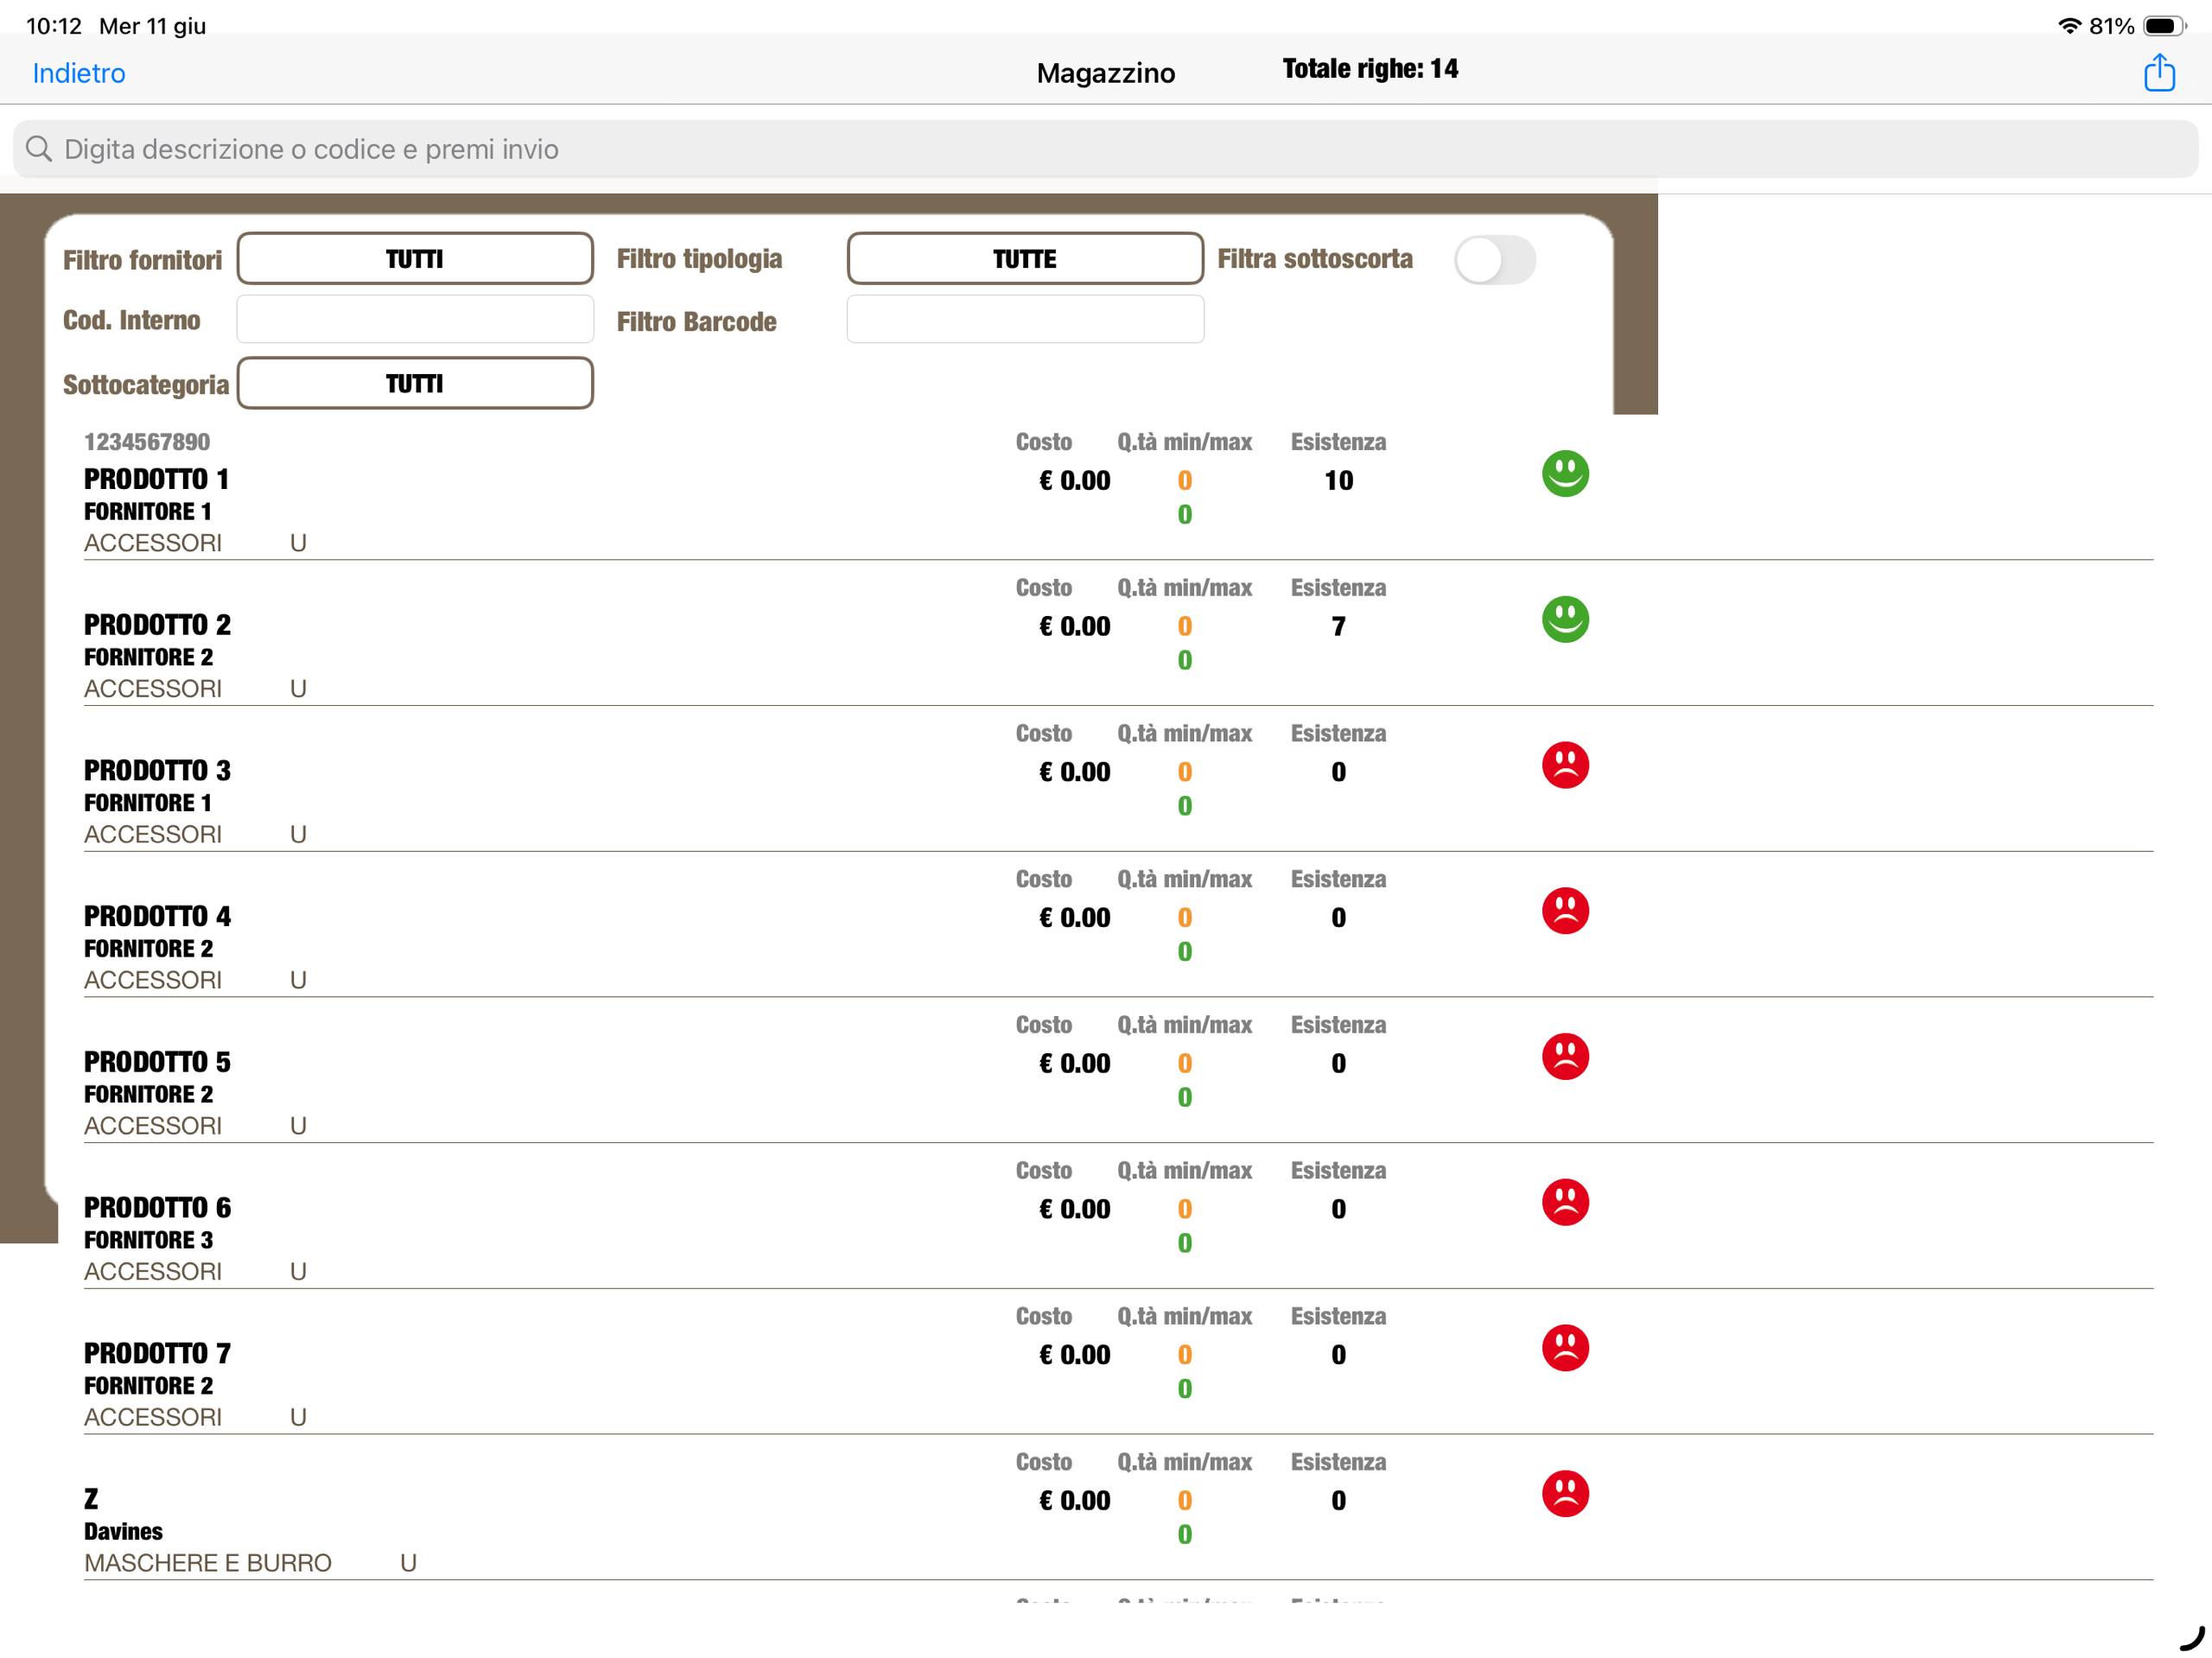The image size is (2212, 1658).
Task: Click the red sad face for PRODOTTO 5
Action: click(x=1565, y=1057)
